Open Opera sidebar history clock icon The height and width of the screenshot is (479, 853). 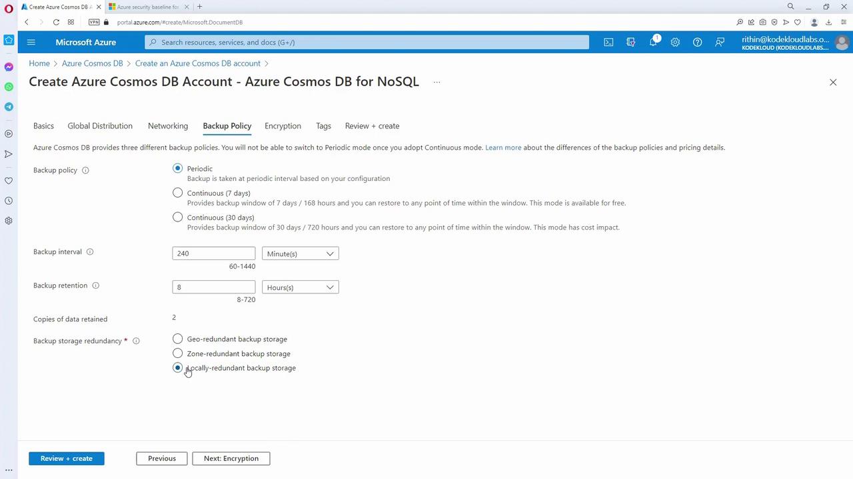(x=9, y=201)
